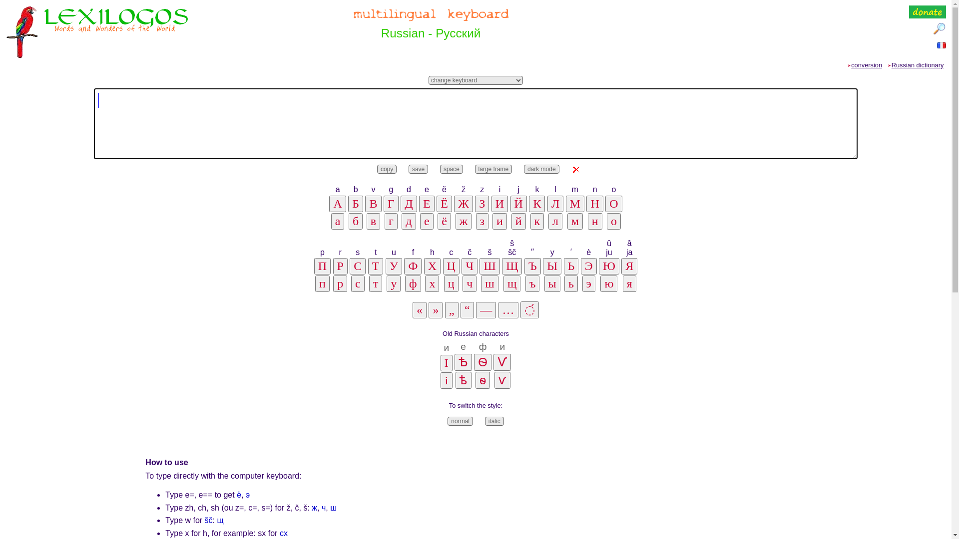
Task: Insert high opening quote “ key
Action: [x=468, y=310]
